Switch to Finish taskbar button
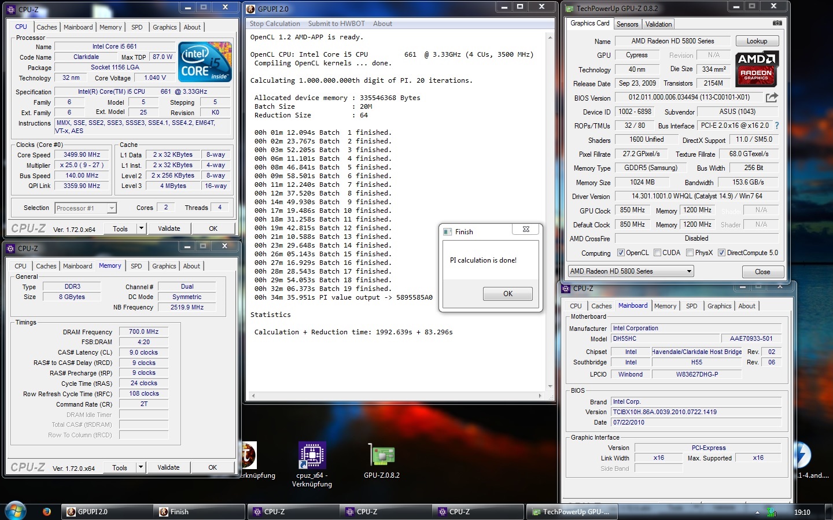 (x=201, y=511)
